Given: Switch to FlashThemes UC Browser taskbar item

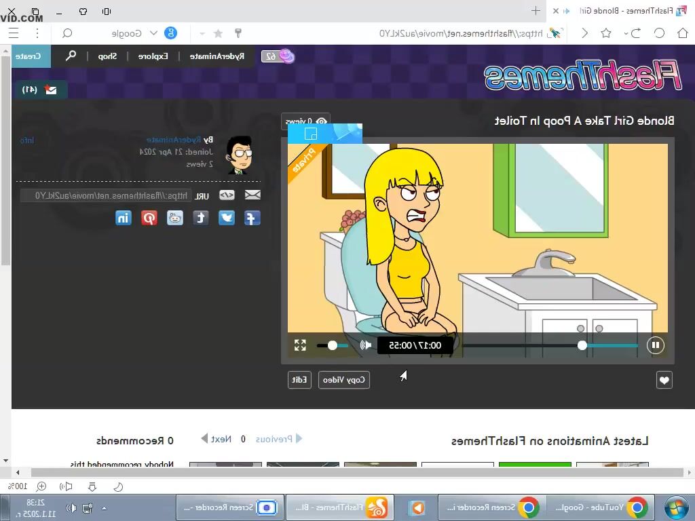Looking at the screenshot, I should pyautogui.click(x=339, y=507).
